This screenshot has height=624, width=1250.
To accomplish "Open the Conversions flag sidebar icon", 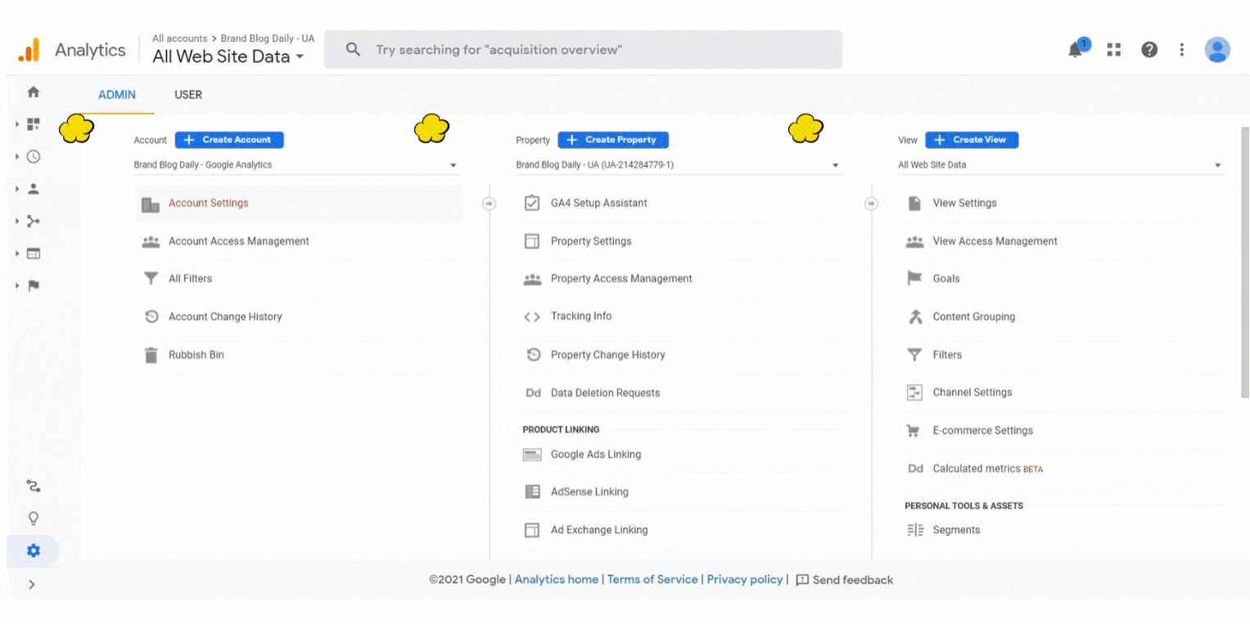I will click(34, 285).
